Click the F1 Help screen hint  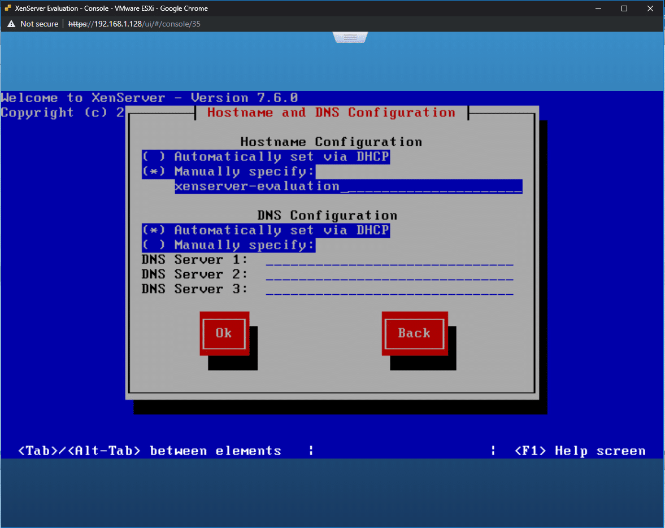click(x=580, y=451)
